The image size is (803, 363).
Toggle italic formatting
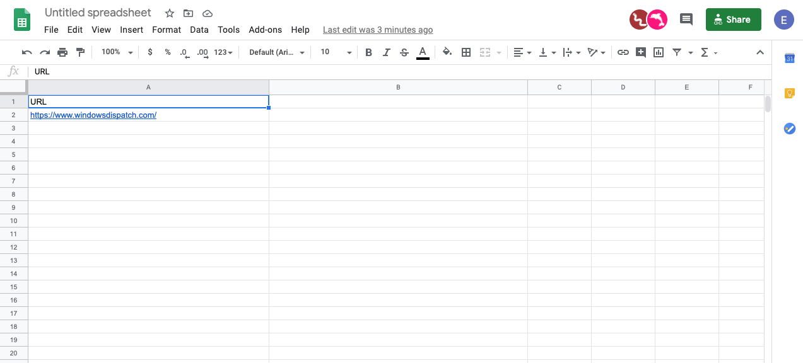click(386, 52)
